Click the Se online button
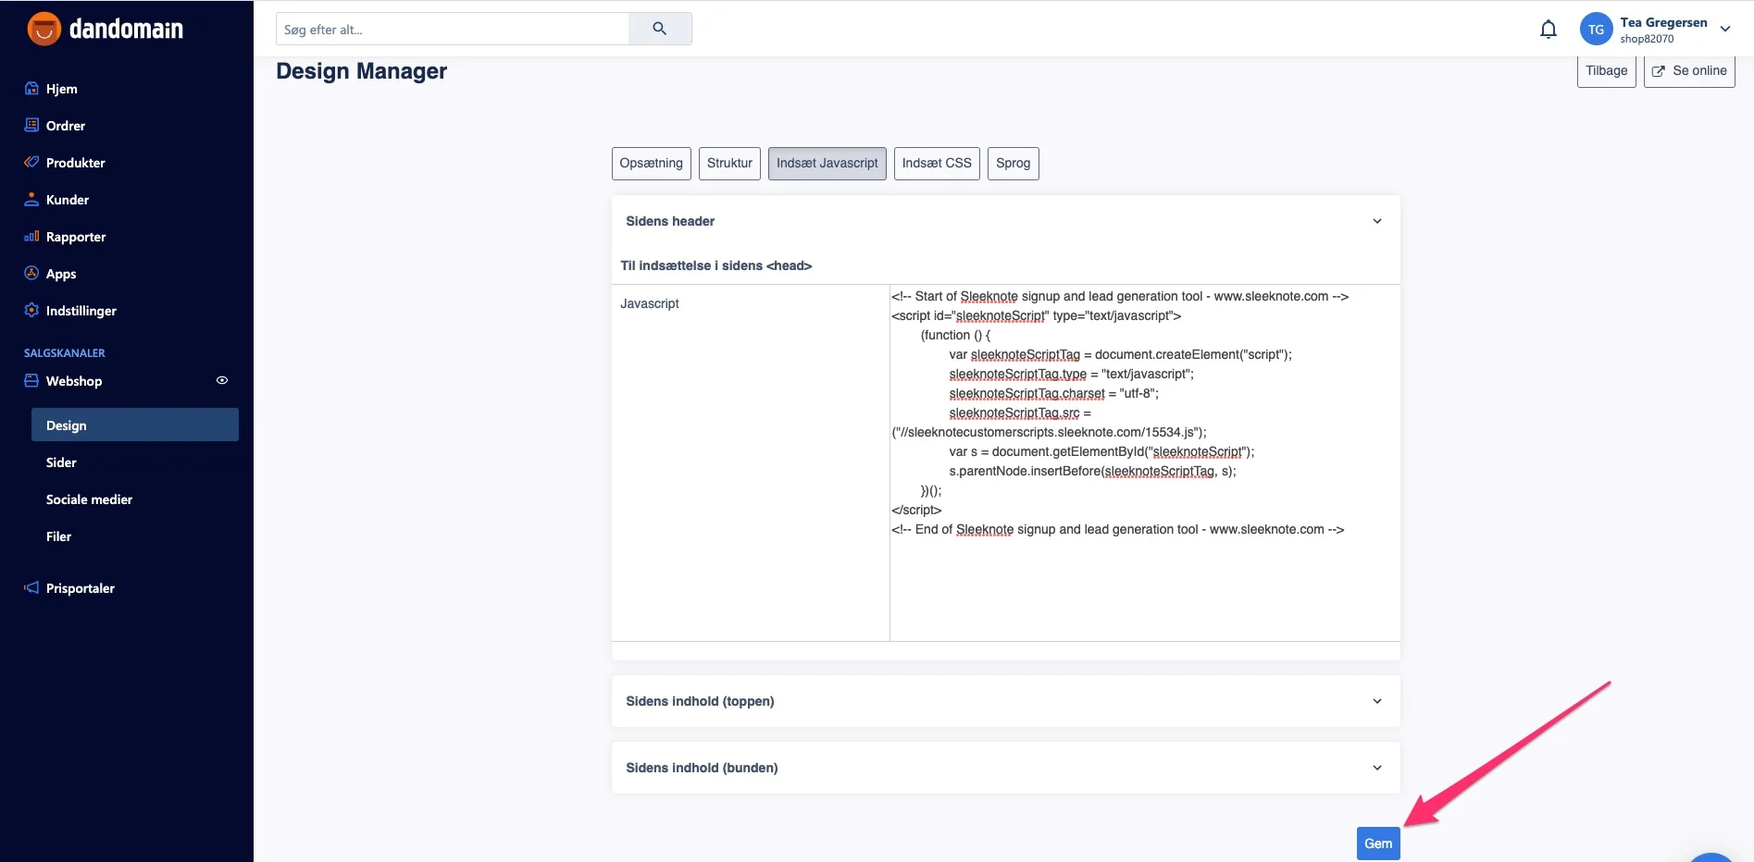This screenshot has width=1754, height=862. pyautogui.click(x=1688, y=71)
